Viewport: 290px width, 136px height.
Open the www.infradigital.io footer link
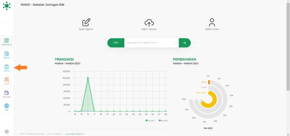tap(55, 134)
